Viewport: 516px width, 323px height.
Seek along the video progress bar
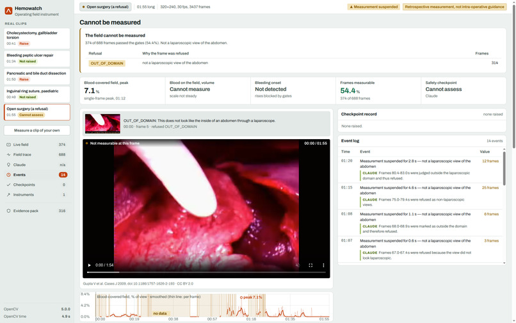tap(206, 272)
